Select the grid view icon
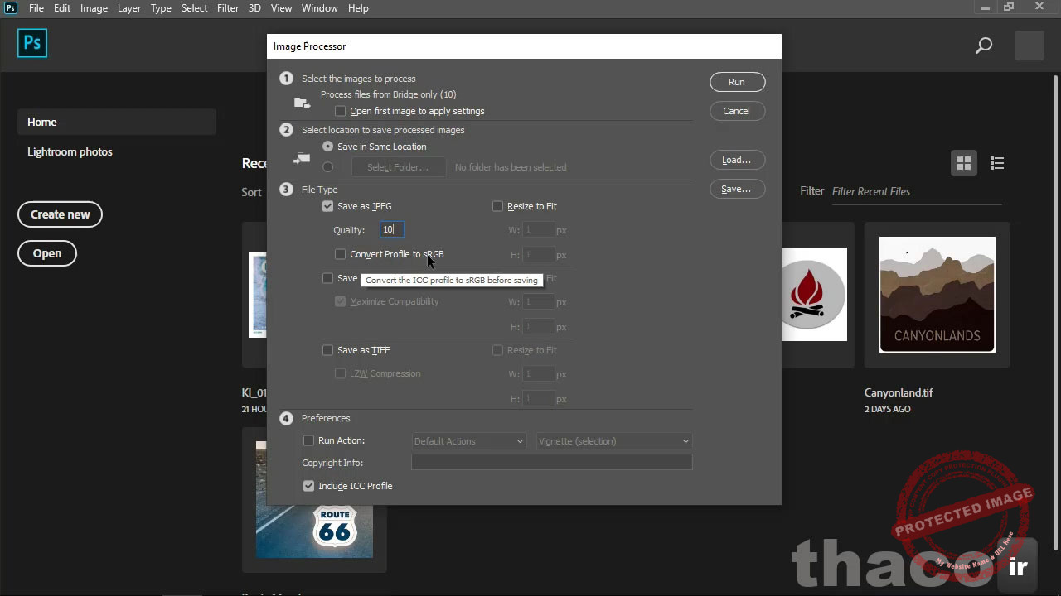This screenshot has width=1061, height=596. pyautogui.click(x=964, y=163)
